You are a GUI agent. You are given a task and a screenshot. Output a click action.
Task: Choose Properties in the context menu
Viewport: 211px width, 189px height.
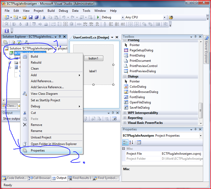(x=51, y=151)
